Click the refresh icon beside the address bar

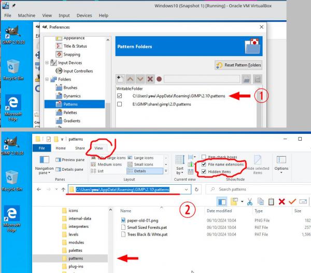click(x=196, y=189)
